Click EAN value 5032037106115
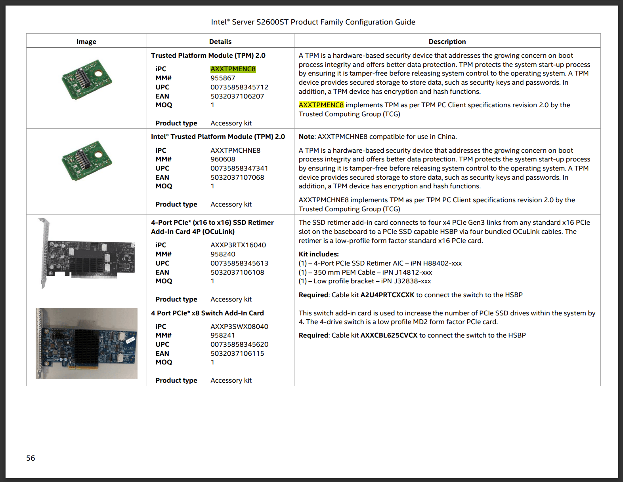Image resolution: width=623 pixels, height=482 pixels. [237, 353]
